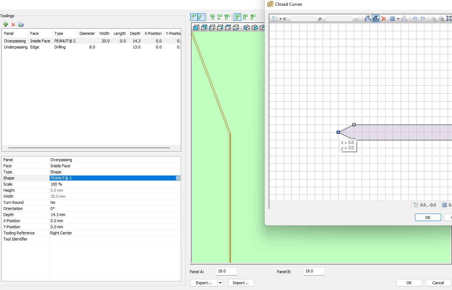Click the Panel B thickness field
The image size is (452, 290).
pyautogui.click(x=314, y=271)
